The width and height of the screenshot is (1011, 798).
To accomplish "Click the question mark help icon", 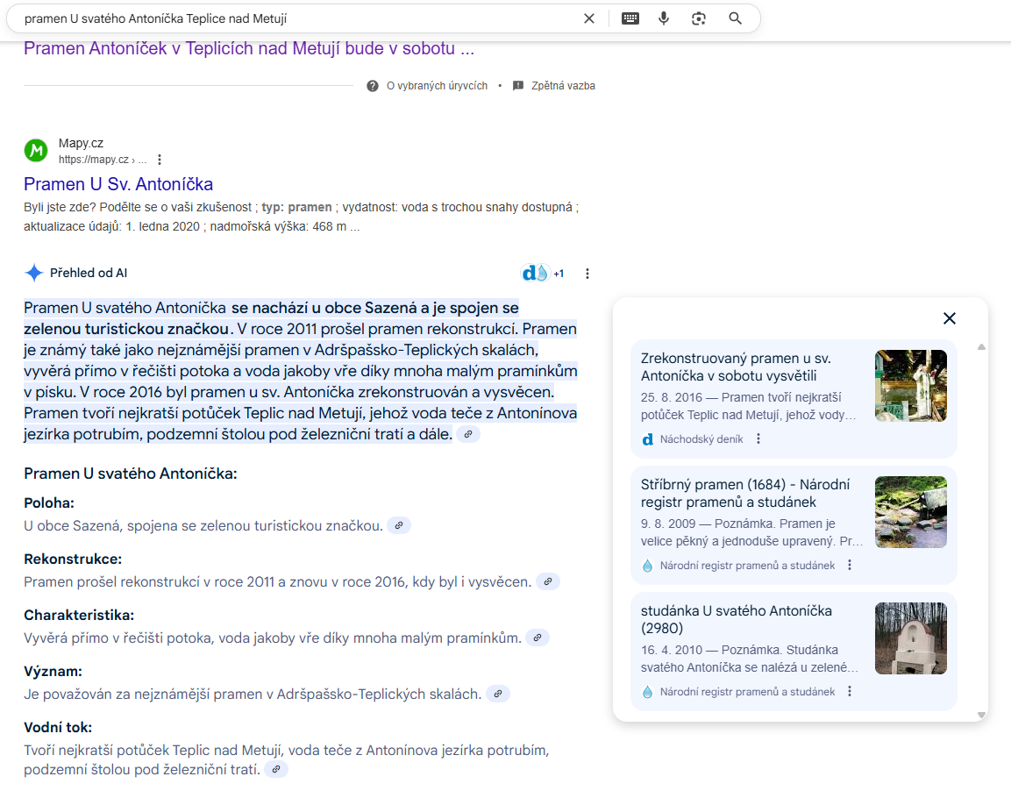I will coord(373,86).
